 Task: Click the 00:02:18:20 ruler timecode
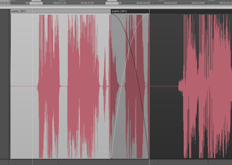(x=170, y=3)
